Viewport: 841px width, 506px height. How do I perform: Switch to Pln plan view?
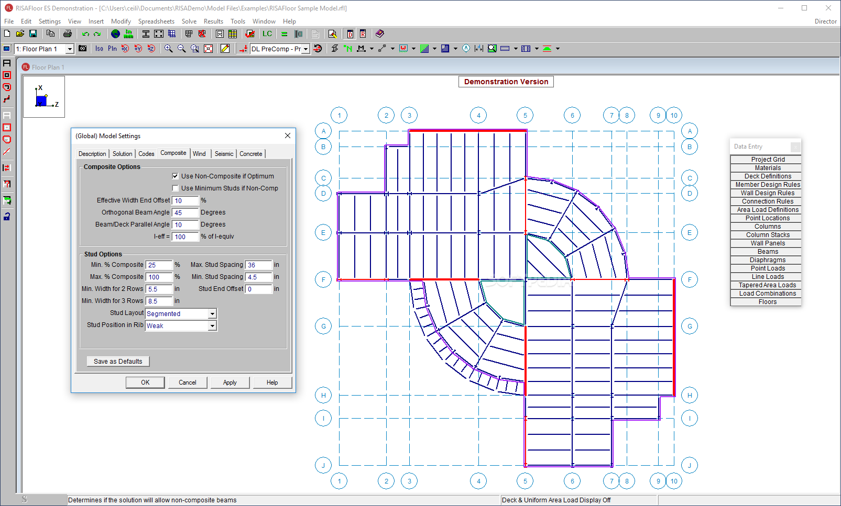pyautogui.click(x=112, y=48)
